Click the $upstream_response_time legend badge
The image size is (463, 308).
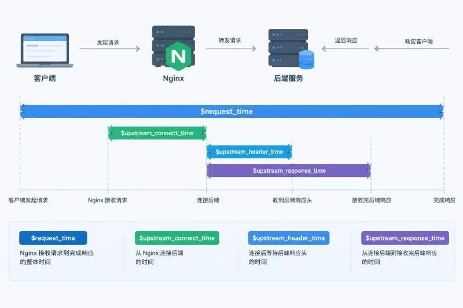(405, 238)
